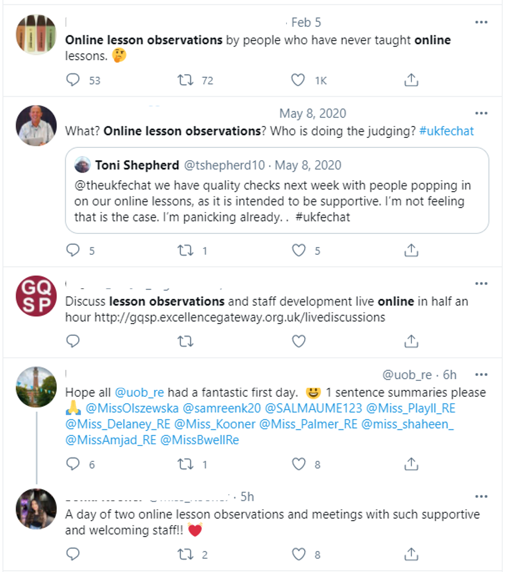506x572 pixels.
Task: Retweet the GQSP lesson observations tweet
Action: 185,341
